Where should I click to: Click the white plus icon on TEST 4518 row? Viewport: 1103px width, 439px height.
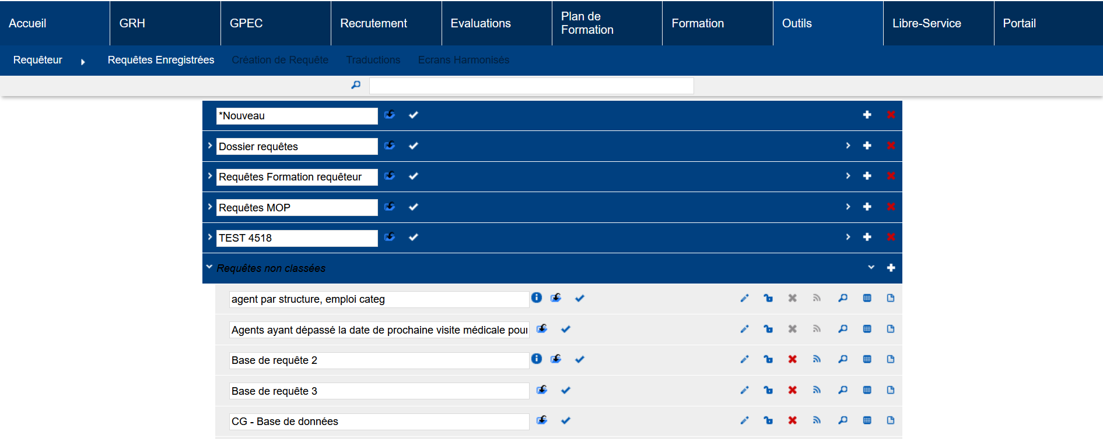[x=867, y=237]
